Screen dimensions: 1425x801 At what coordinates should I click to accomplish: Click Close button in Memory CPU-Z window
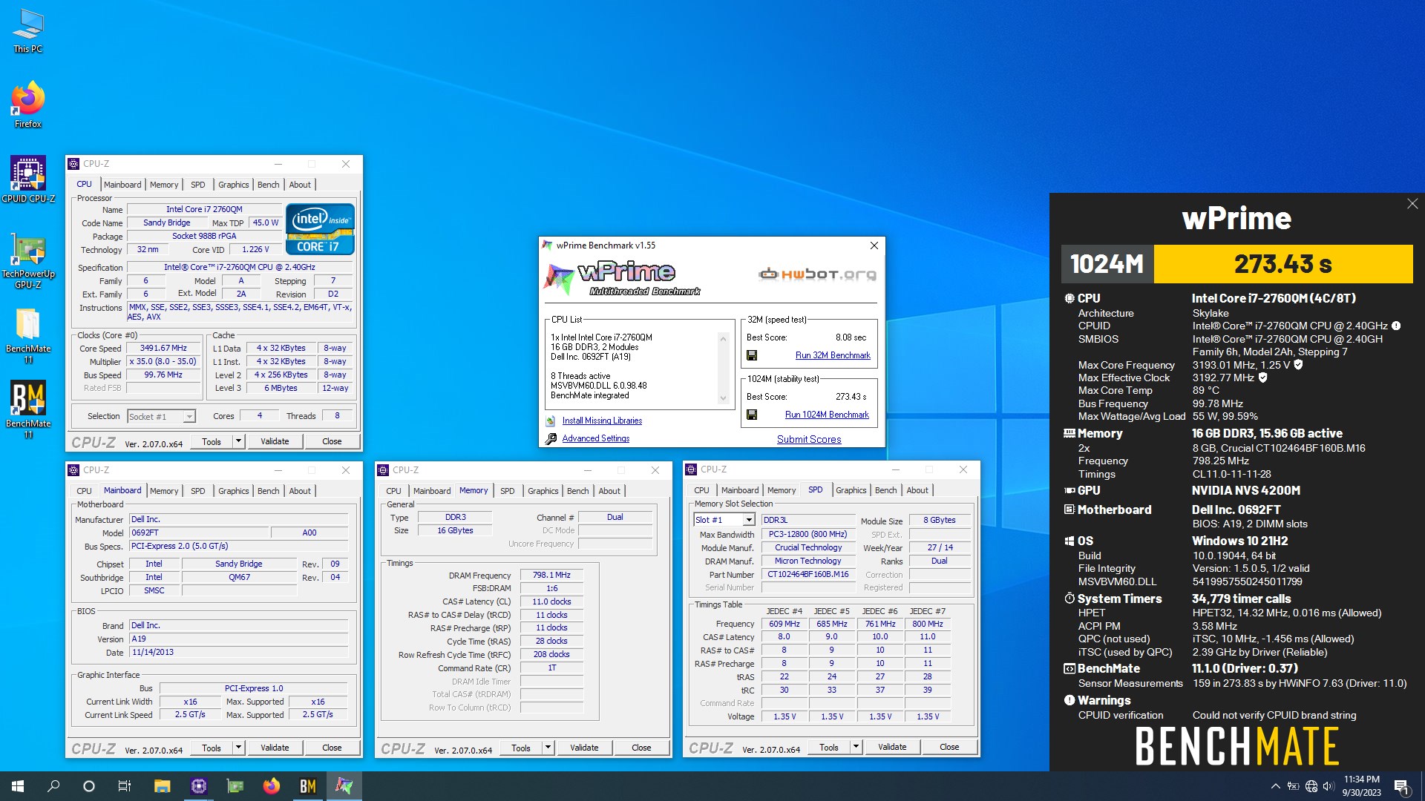click(x=641, y=748)
